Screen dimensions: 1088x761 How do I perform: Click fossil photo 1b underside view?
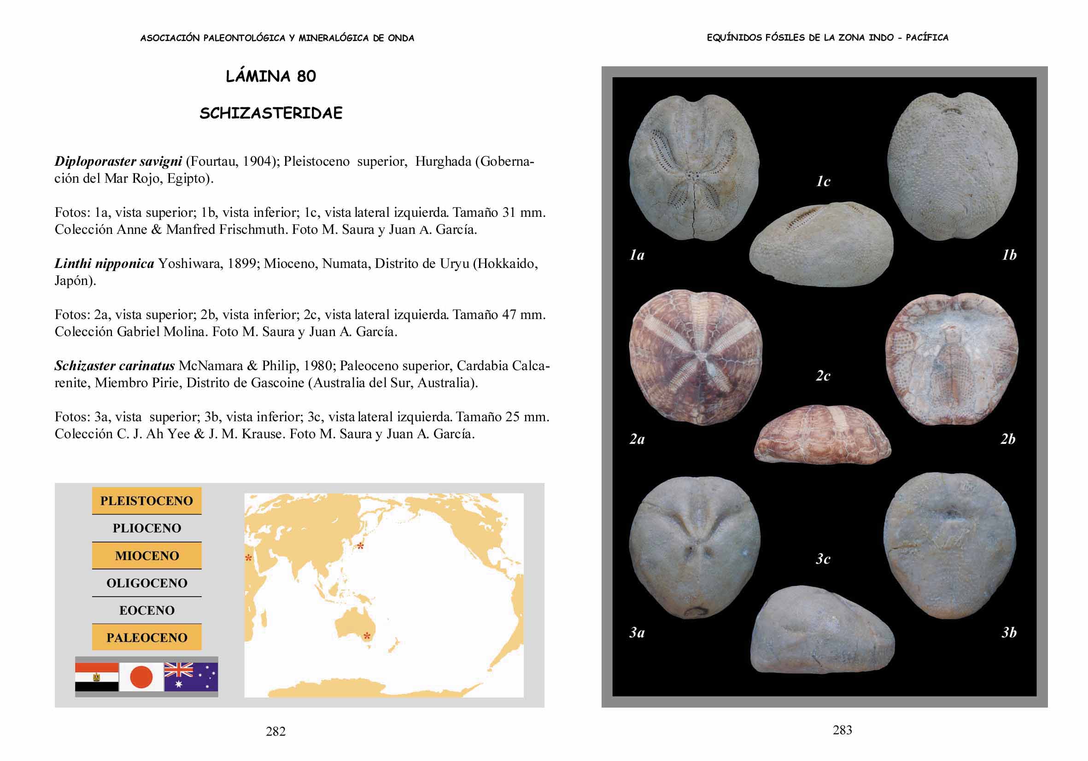point(952,166)
